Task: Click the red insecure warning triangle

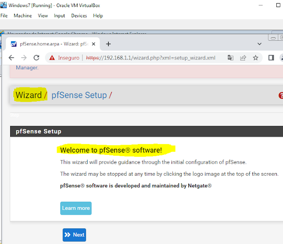Action: pyautogui.click(x=52, y=58)
